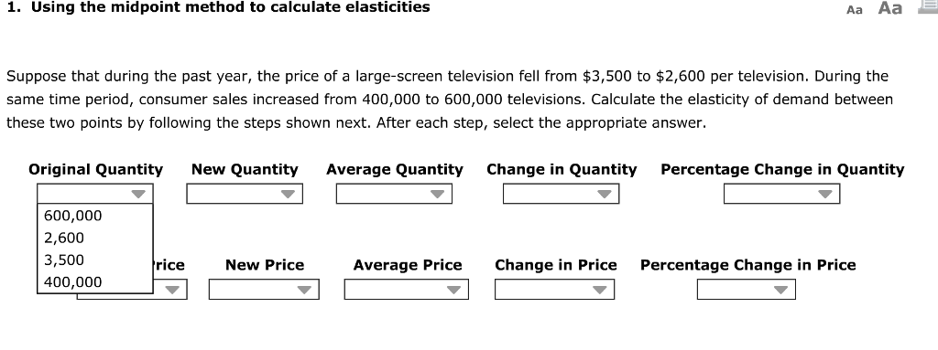Click the print page icon at top right
The image size is (938, 350).
[929, 6]
